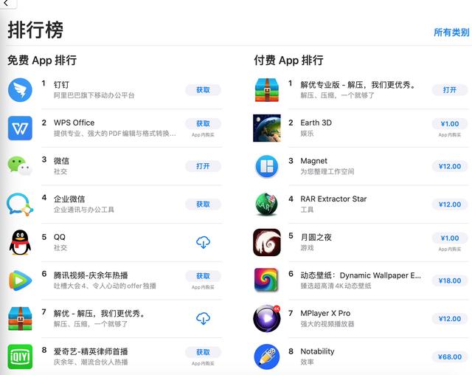Open the QQ penguin app icon
The width and height of the screenshot is (472, 375).
[20, 242]
